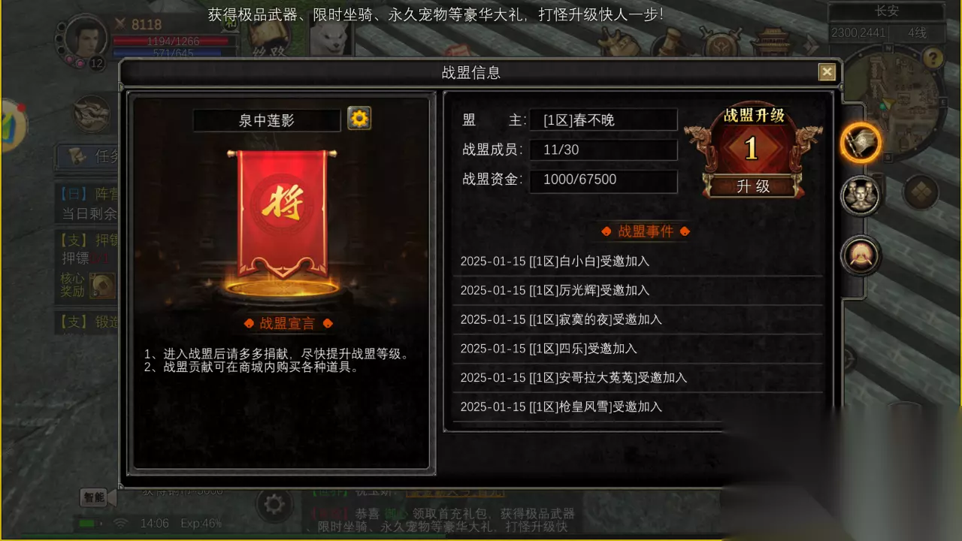Open the diamond-shaped button near minimap
The image size is (962, 541).
[920, 192]
